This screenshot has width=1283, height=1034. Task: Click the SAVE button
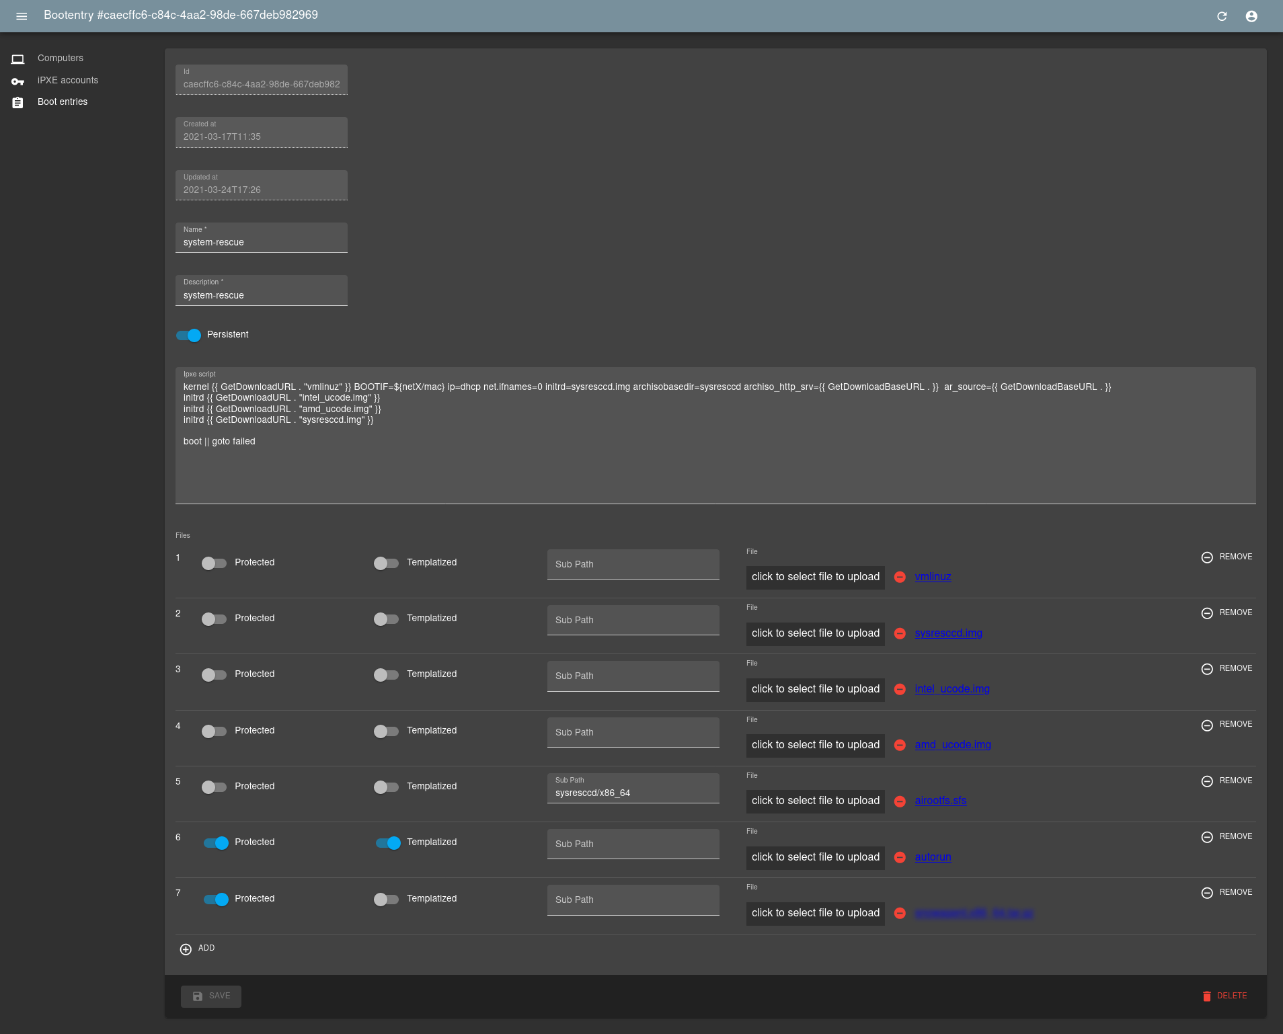[211, 996]
